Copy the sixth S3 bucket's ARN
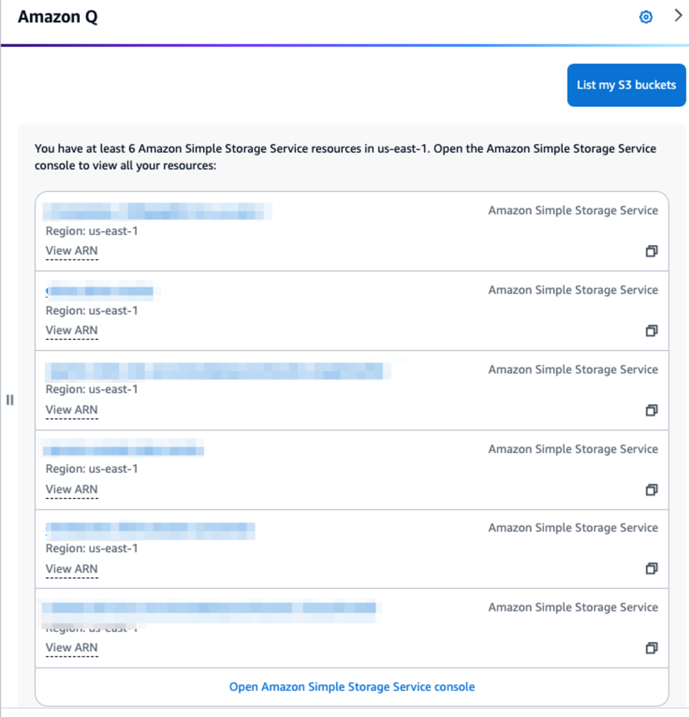This screenshot has height=717, width=689. pyautogui.click(x=651, y=648)
